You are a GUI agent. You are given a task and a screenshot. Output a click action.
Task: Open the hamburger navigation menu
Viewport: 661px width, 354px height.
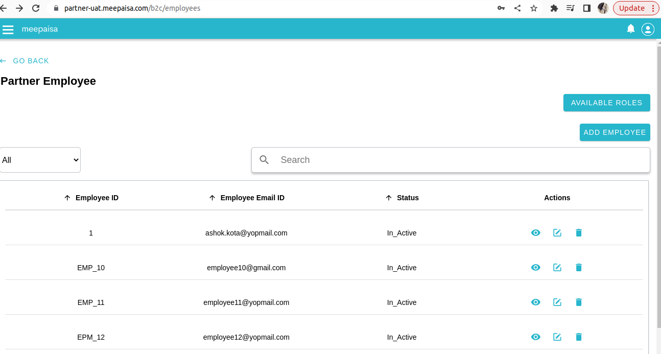[x=8, y=29]
